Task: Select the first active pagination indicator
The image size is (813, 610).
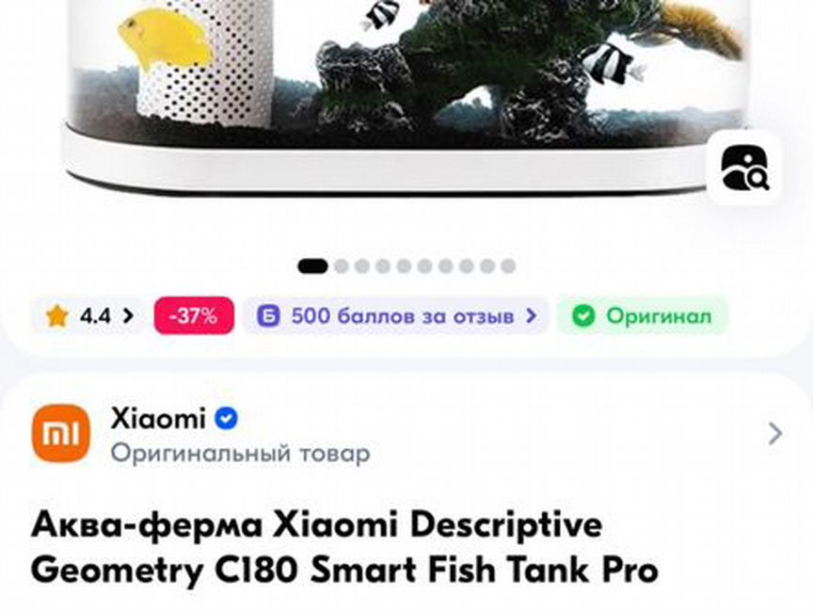Action: [x=312, y=266]
